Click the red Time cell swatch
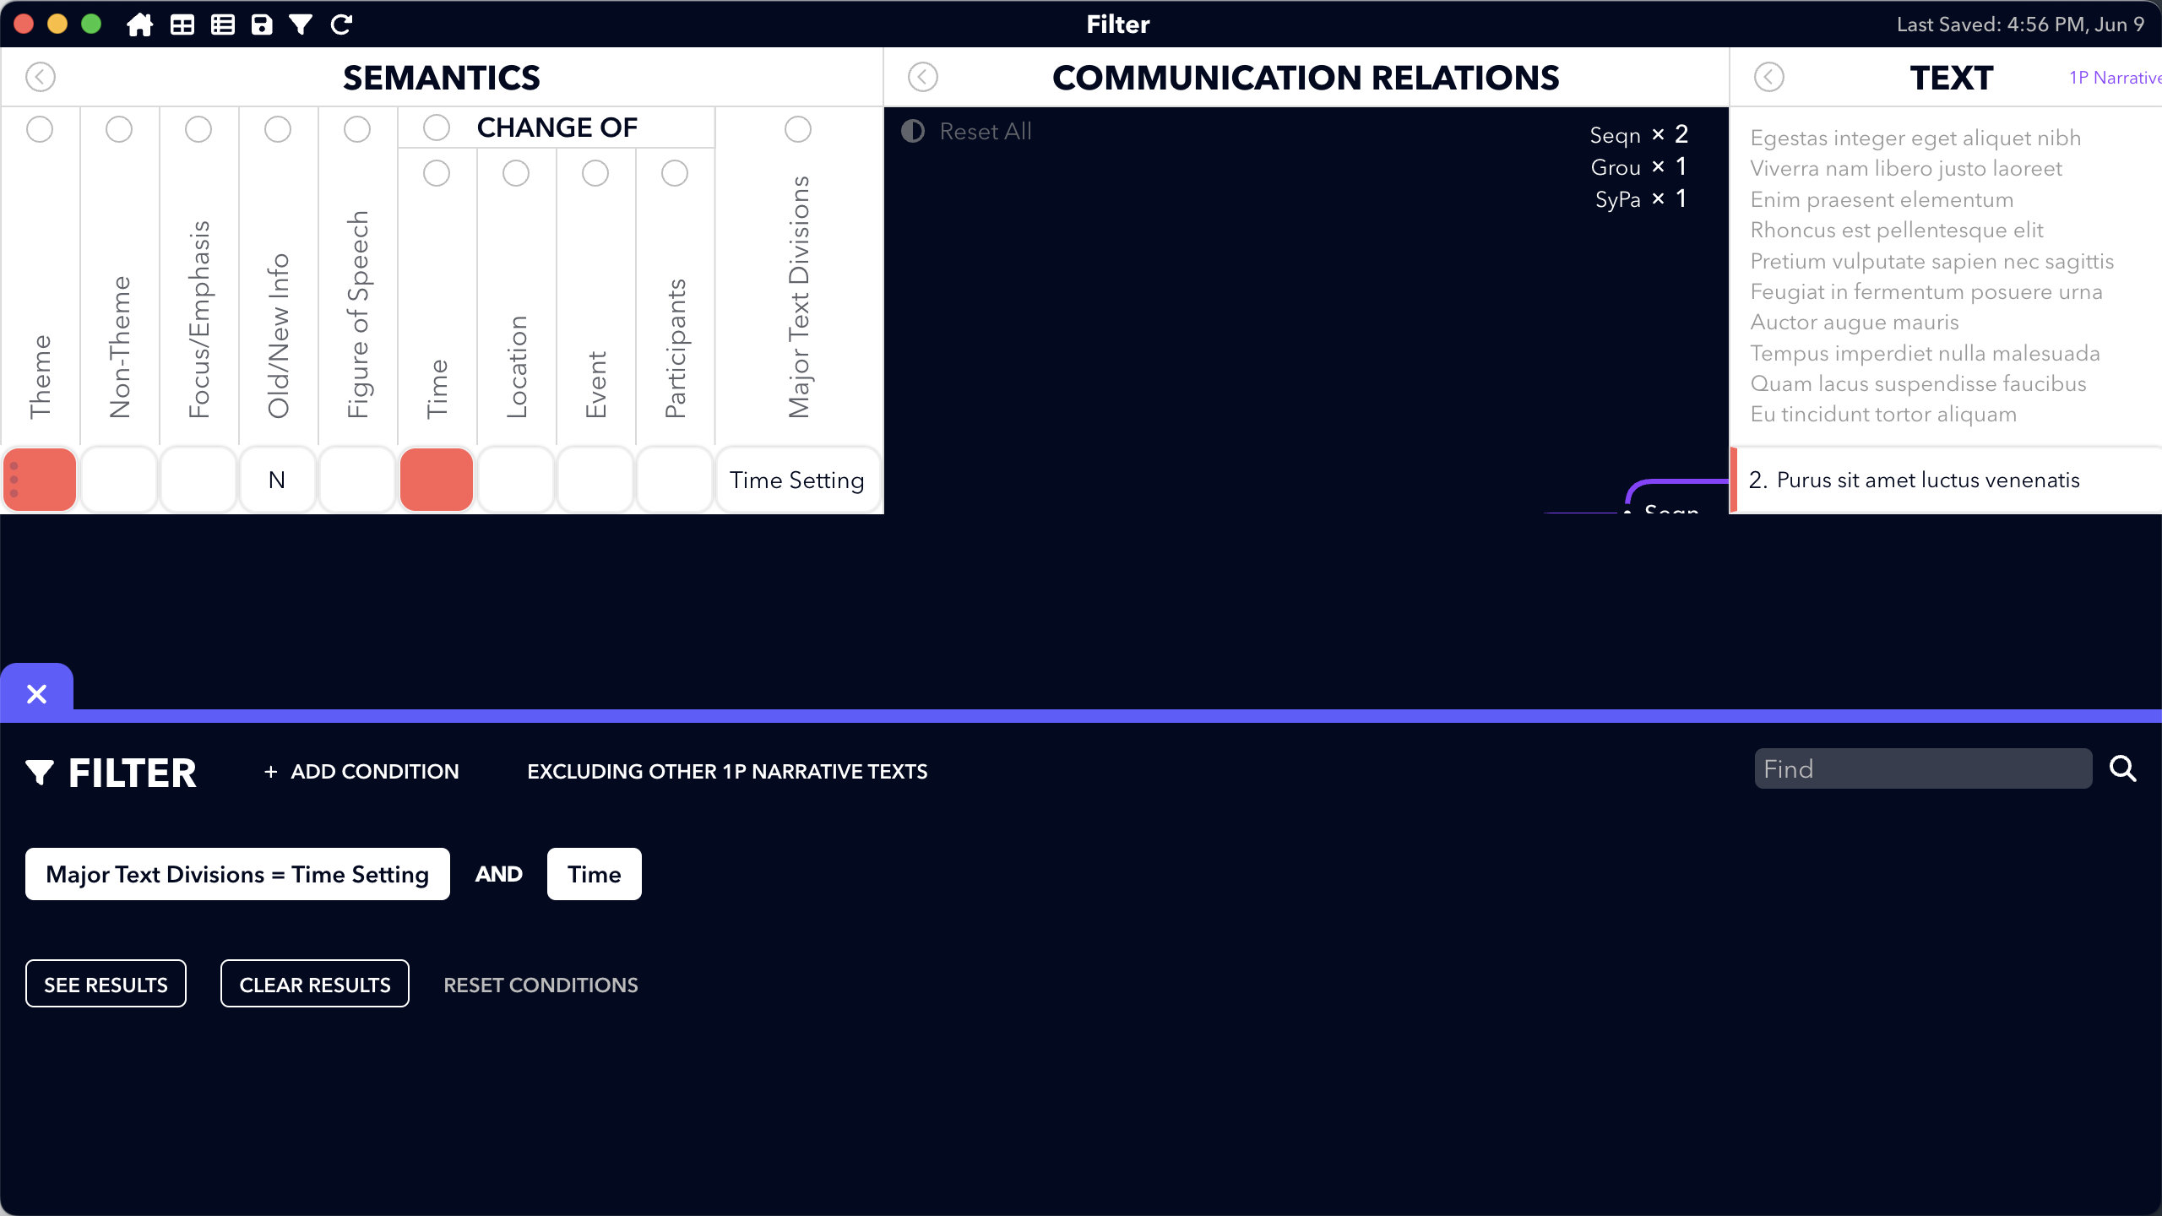 437,480
